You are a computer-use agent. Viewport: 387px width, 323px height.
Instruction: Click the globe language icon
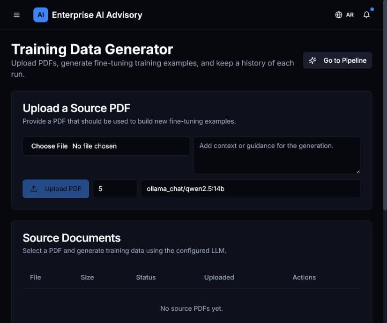pyautogui.click(x=339, y=15)
